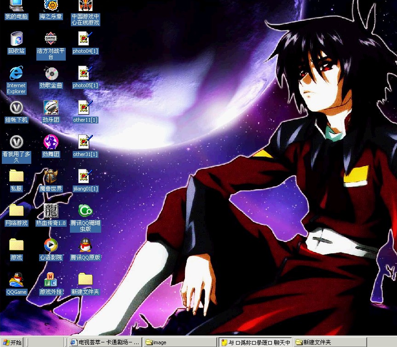This screenshot has height=347, width=397.
Task: Select the QQGame desktop icon
Action: point(16,280)
